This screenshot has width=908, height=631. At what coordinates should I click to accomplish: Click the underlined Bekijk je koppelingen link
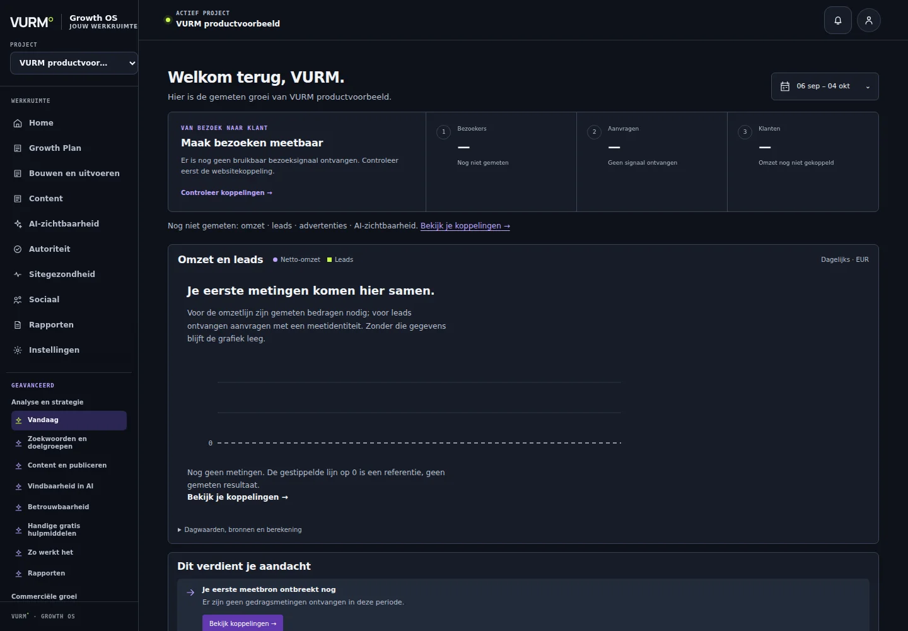(x=465, y=226)
